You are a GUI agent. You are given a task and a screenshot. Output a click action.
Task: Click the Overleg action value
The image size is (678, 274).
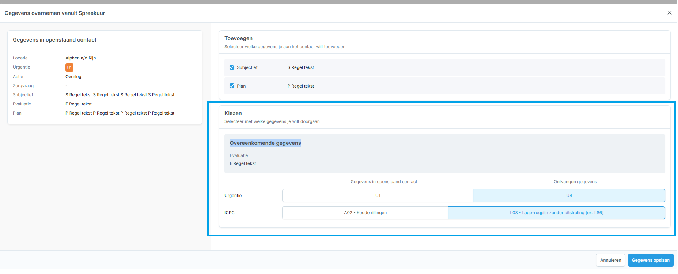(x=73, y=77)
